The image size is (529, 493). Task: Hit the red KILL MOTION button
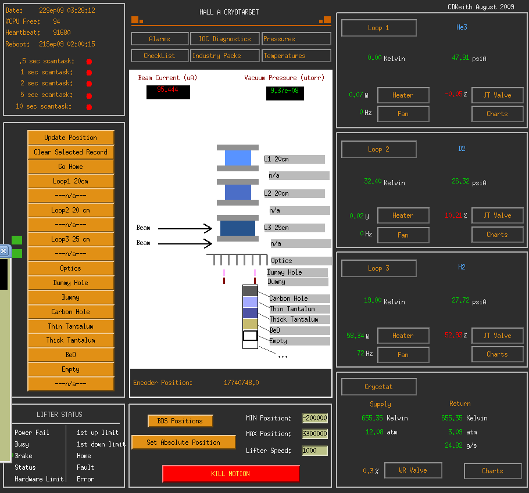coord(231,474)
